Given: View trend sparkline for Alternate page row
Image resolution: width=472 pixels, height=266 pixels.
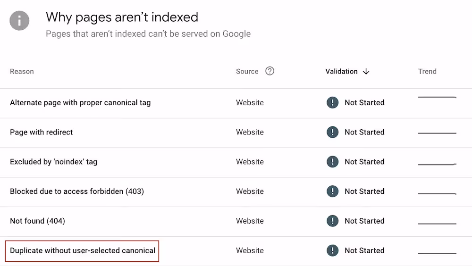Looking at the screenshot, I should coord(437,97).
